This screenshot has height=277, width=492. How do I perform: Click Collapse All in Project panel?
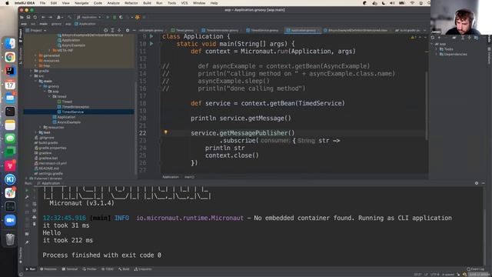click(x=119, y=31)
